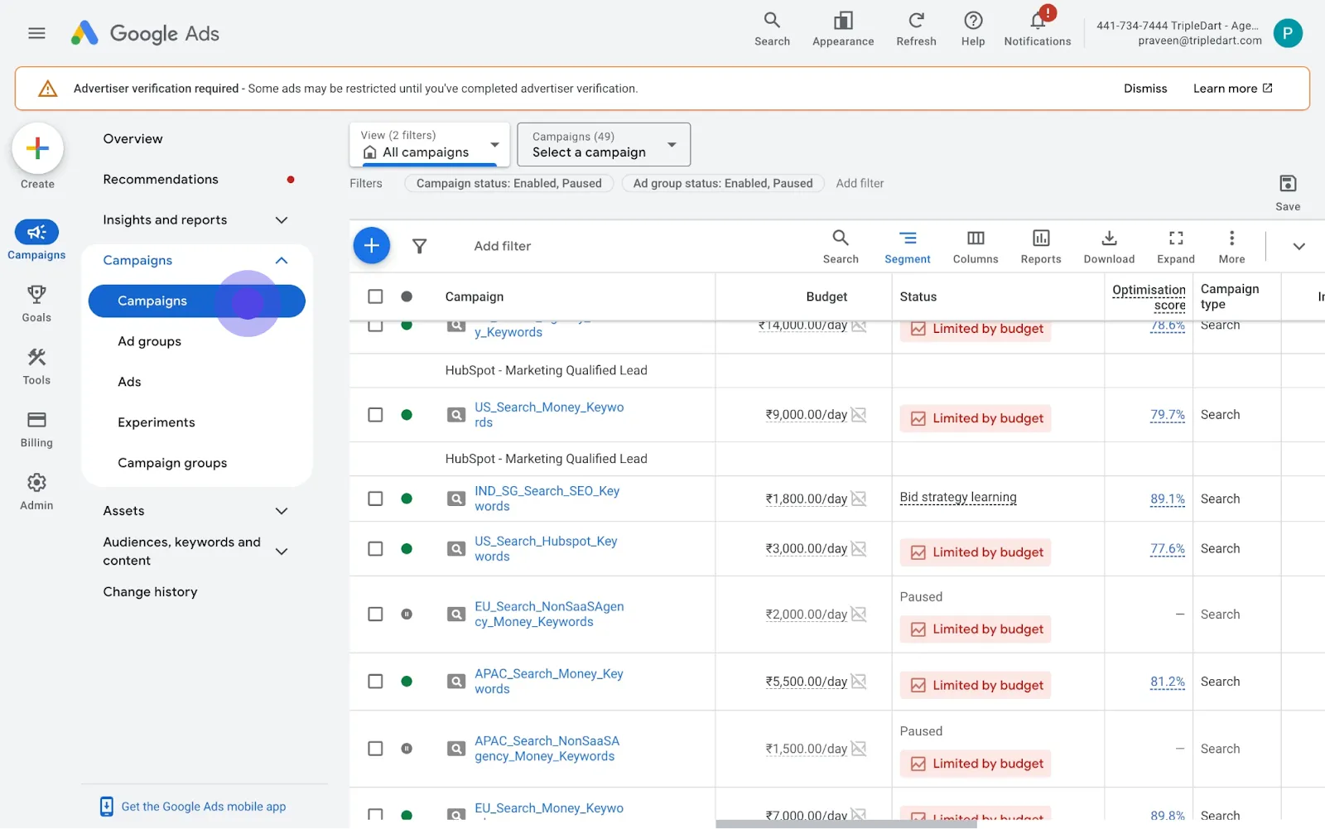This screenshot has height=829, width=1325.
Task: Check the APAC_Search_Money_Keywords row checkbox
Action: (x=375, y=682)
